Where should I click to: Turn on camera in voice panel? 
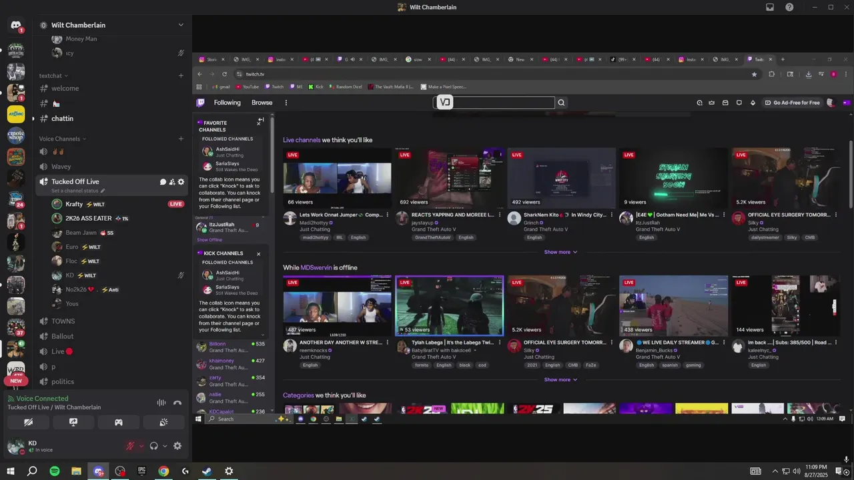coord(28,422)
